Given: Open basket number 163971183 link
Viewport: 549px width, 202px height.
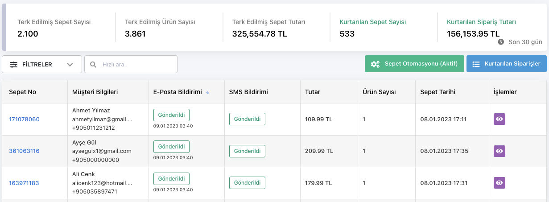Looking at the screenshot, I should 24,183.
